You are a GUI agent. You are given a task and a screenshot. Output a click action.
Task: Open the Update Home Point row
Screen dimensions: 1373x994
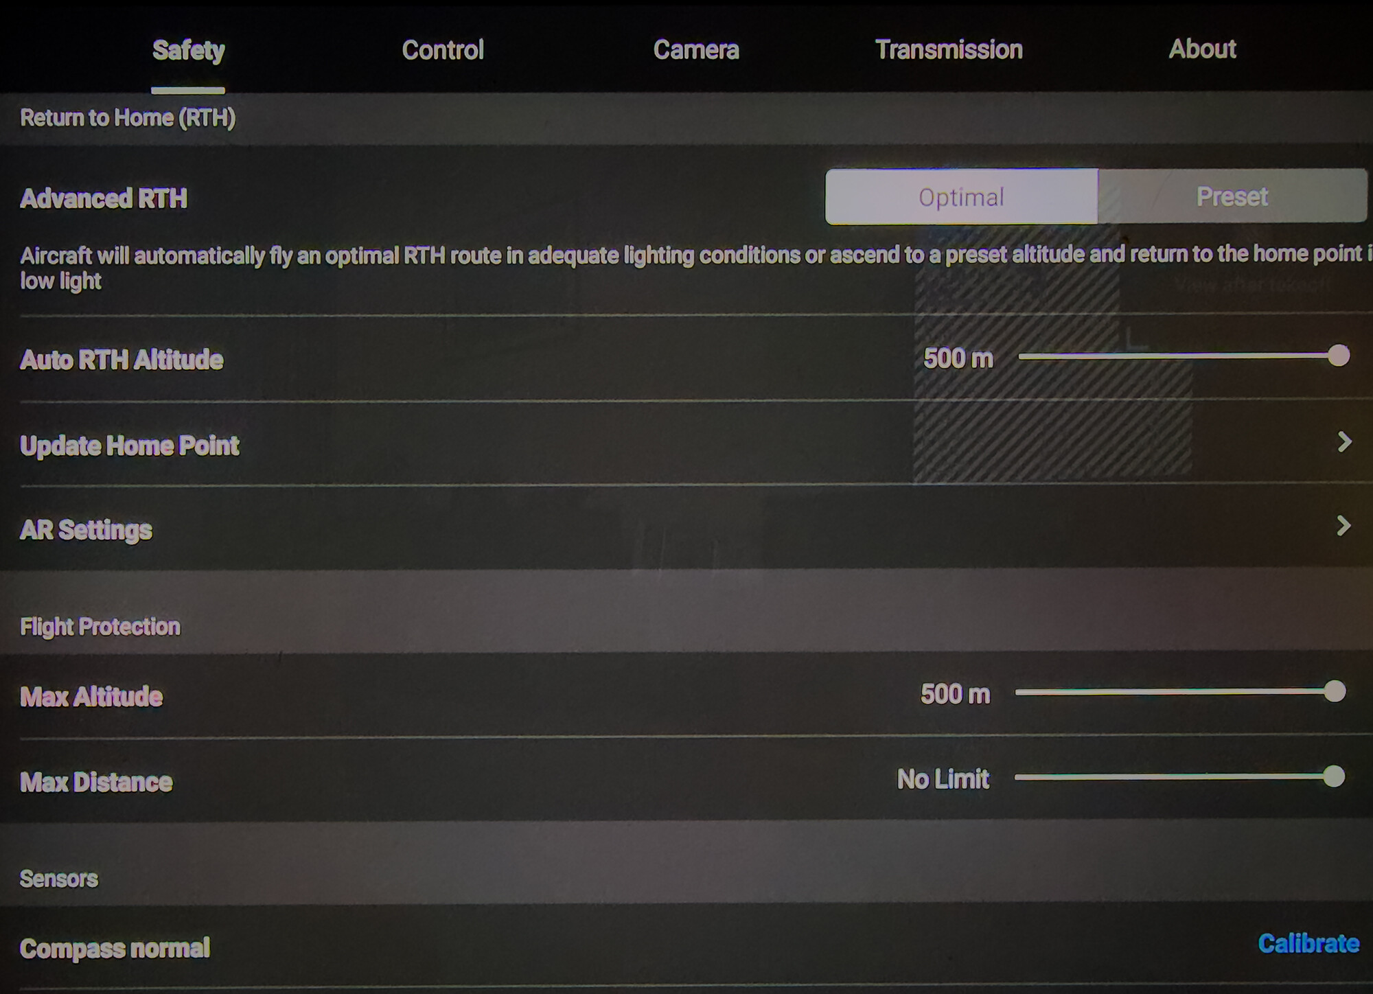pos(130,446)
